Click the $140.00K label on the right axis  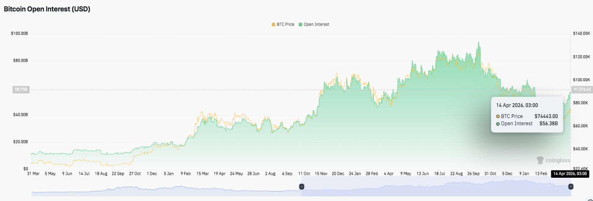(x=581, y=33)
